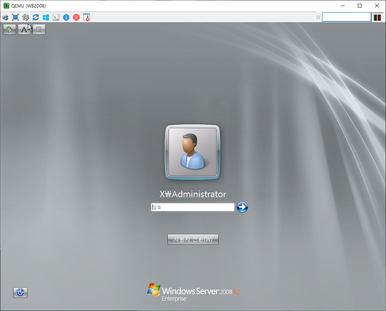The height and width of the screenshot is (311, 386).
Task: Focus the 암호 password field
Action: (x=193, y=207)
